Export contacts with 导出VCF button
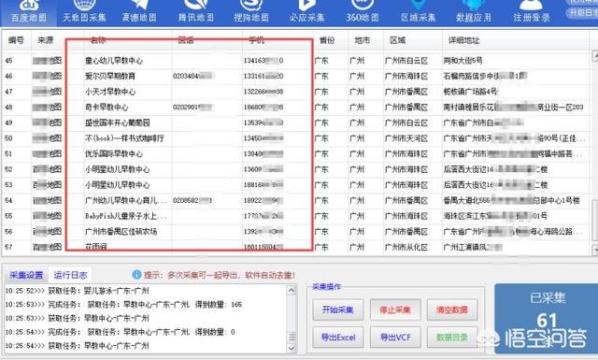Image resolution: width=598 pixels, height=360 pixels. 395,338
